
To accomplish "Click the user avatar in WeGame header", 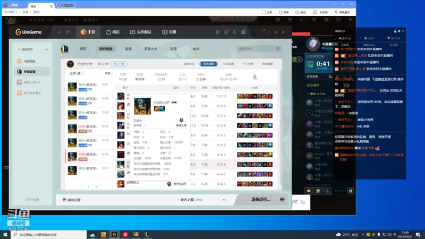I will pos(243,32).
